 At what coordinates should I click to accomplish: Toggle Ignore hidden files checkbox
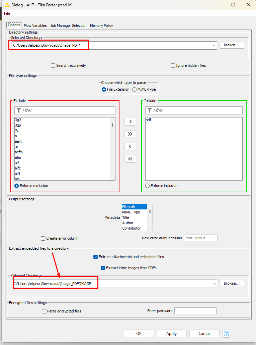[x=173, y=66]
